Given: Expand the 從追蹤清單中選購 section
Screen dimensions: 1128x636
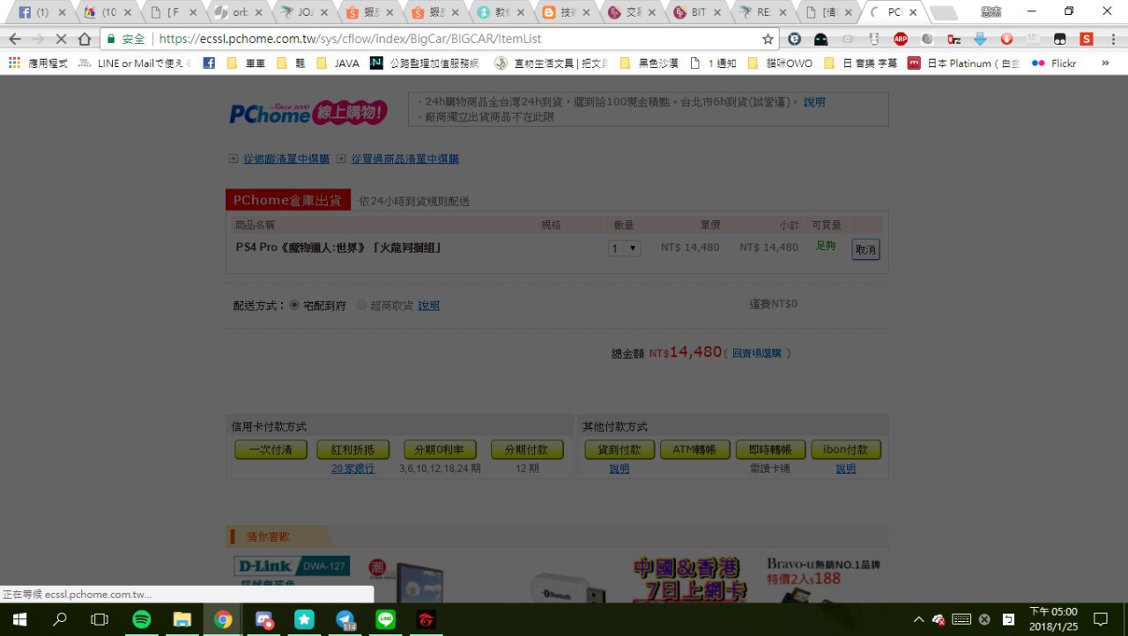Looking at the screenshot, I should point(234,159).
